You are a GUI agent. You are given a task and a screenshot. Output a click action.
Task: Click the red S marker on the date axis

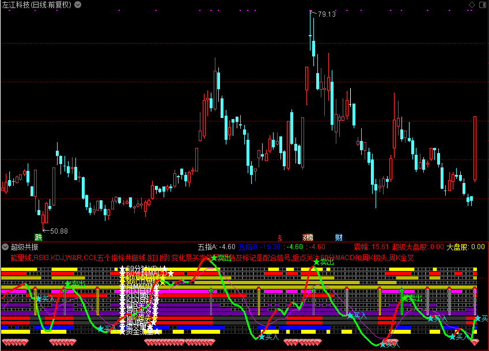(x=280, y=238)
